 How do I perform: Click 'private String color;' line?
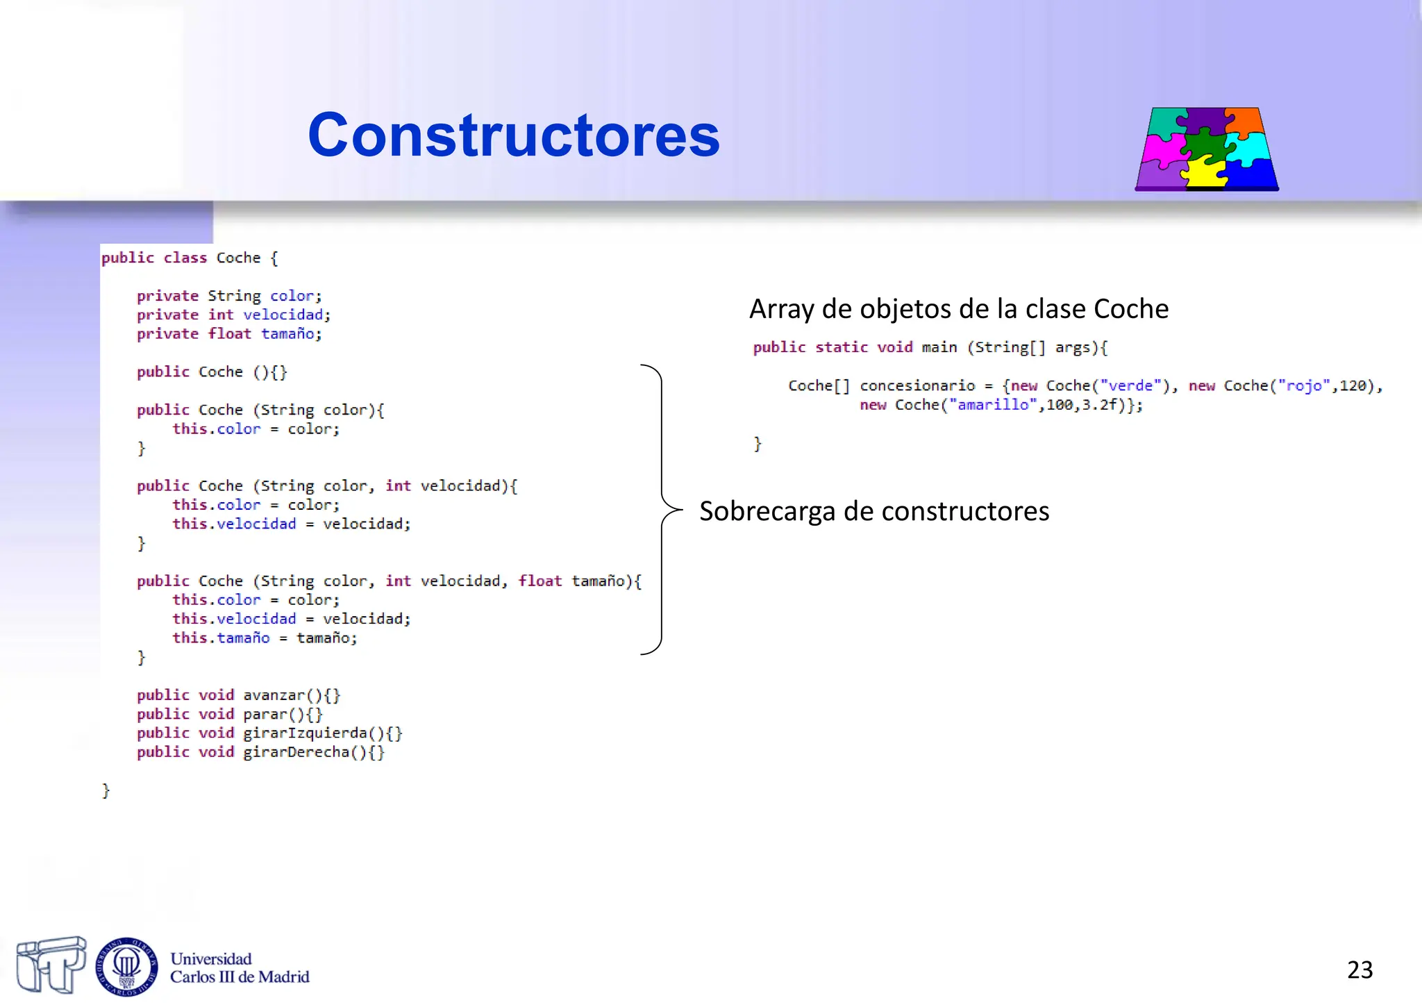click(x=229, y=296)
